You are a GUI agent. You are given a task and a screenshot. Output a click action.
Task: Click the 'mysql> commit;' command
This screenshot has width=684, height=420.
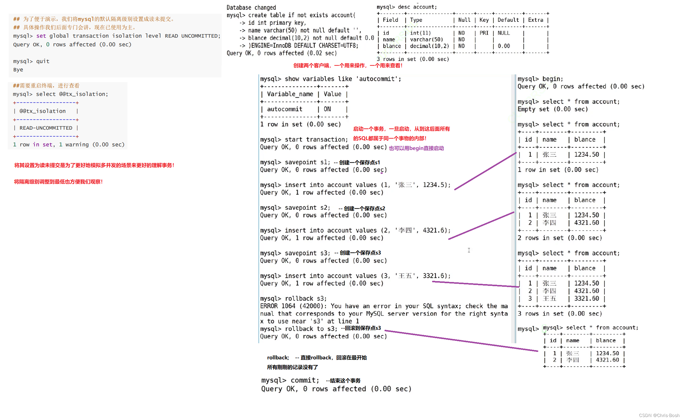pyautogui.click(x=290, y=380)
